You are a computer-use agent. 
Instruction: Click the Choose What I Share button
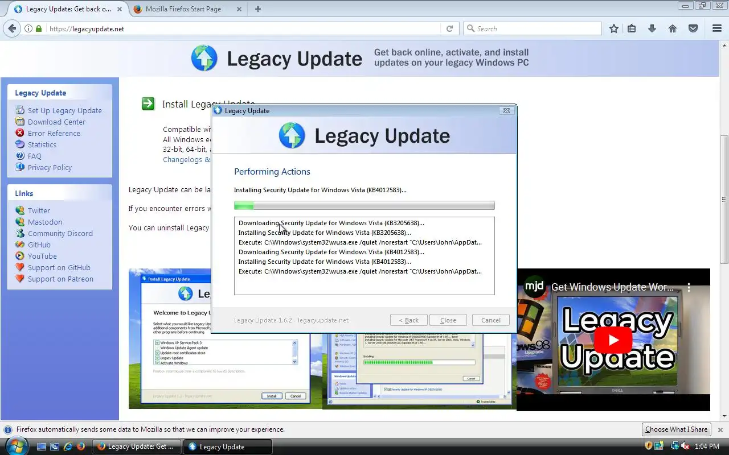pyautogui.click(x=676, y=429)
